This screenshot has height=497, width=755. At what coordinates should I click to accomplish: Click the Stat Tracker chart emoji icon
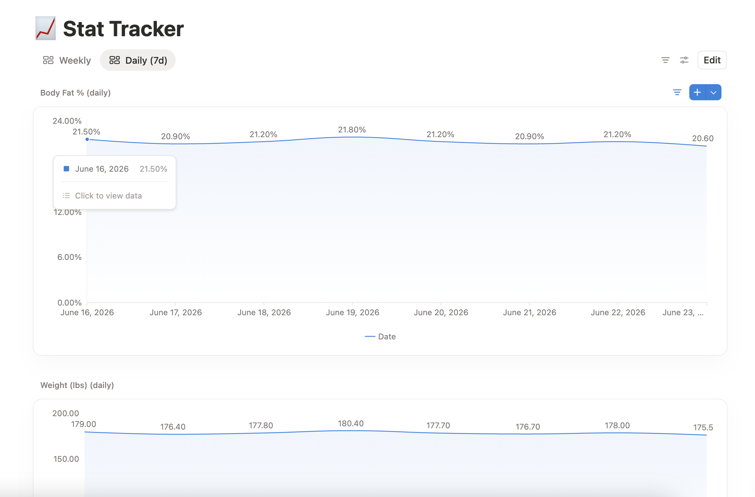point(46,29)
